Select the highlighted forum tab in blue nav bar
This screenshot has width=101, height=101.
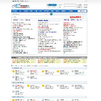(20, 11)
